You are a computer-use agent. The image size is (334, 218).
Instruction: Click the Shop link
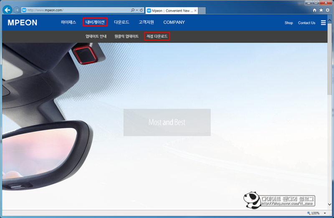coord(288,23)
